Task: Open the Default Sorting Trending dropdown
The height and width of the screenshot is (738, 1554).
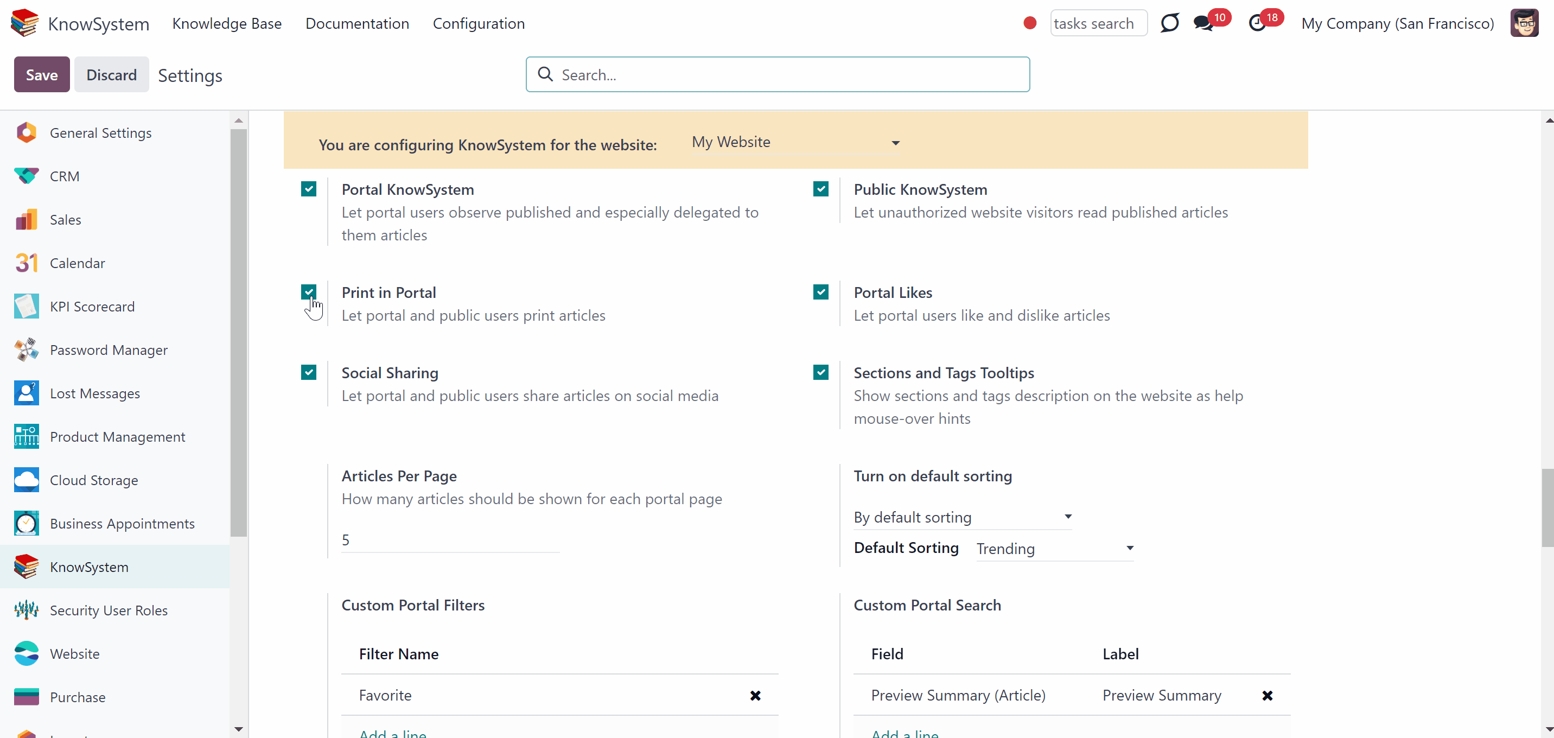Action: (1055, 549)
